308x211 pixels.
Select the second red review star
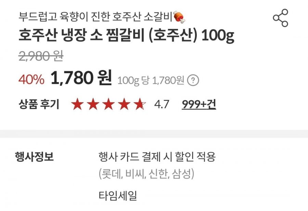(x=93, y=104)
